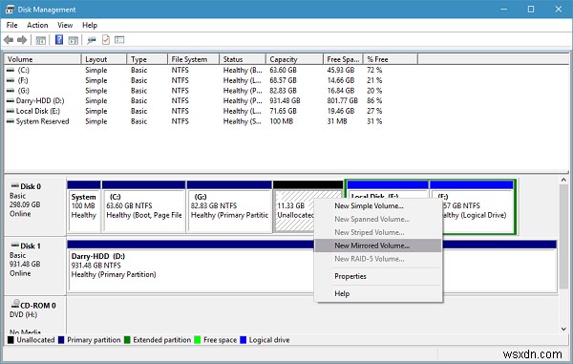573x364 pixels.
Task: Click the System Reserved volume name
Action: [x=42, y=121]
